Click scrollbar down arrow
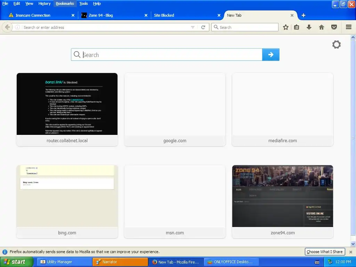 click(353, 244)
